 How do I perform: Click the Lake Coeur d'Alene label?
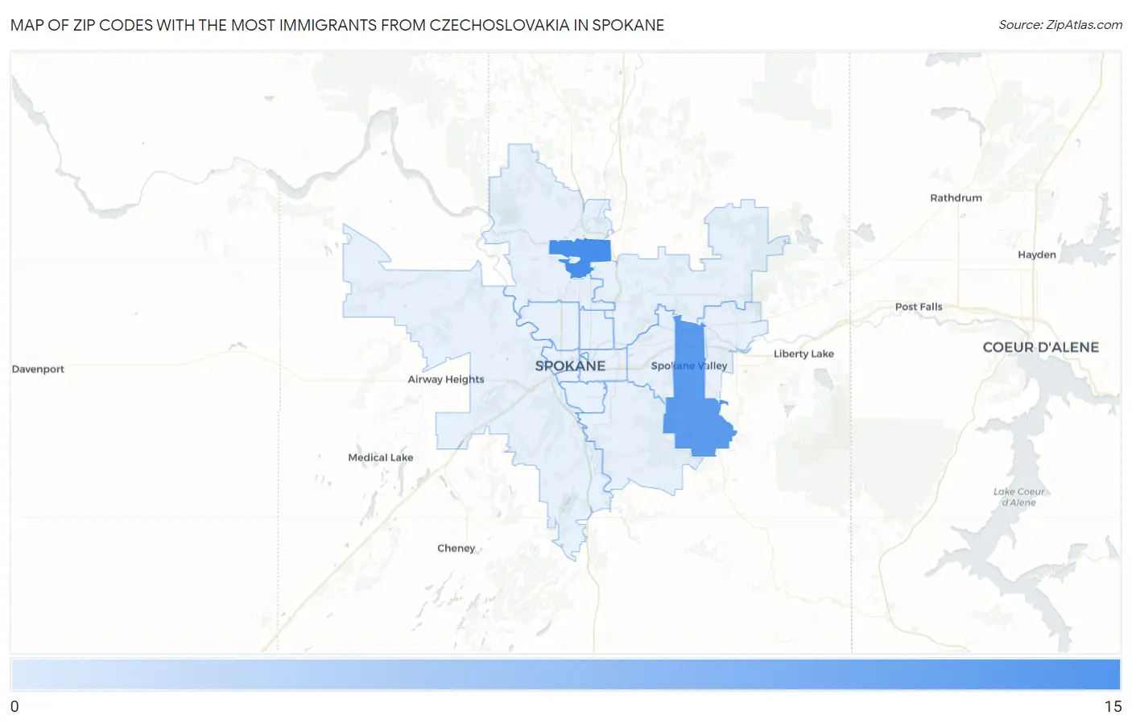pos(1018,497)
